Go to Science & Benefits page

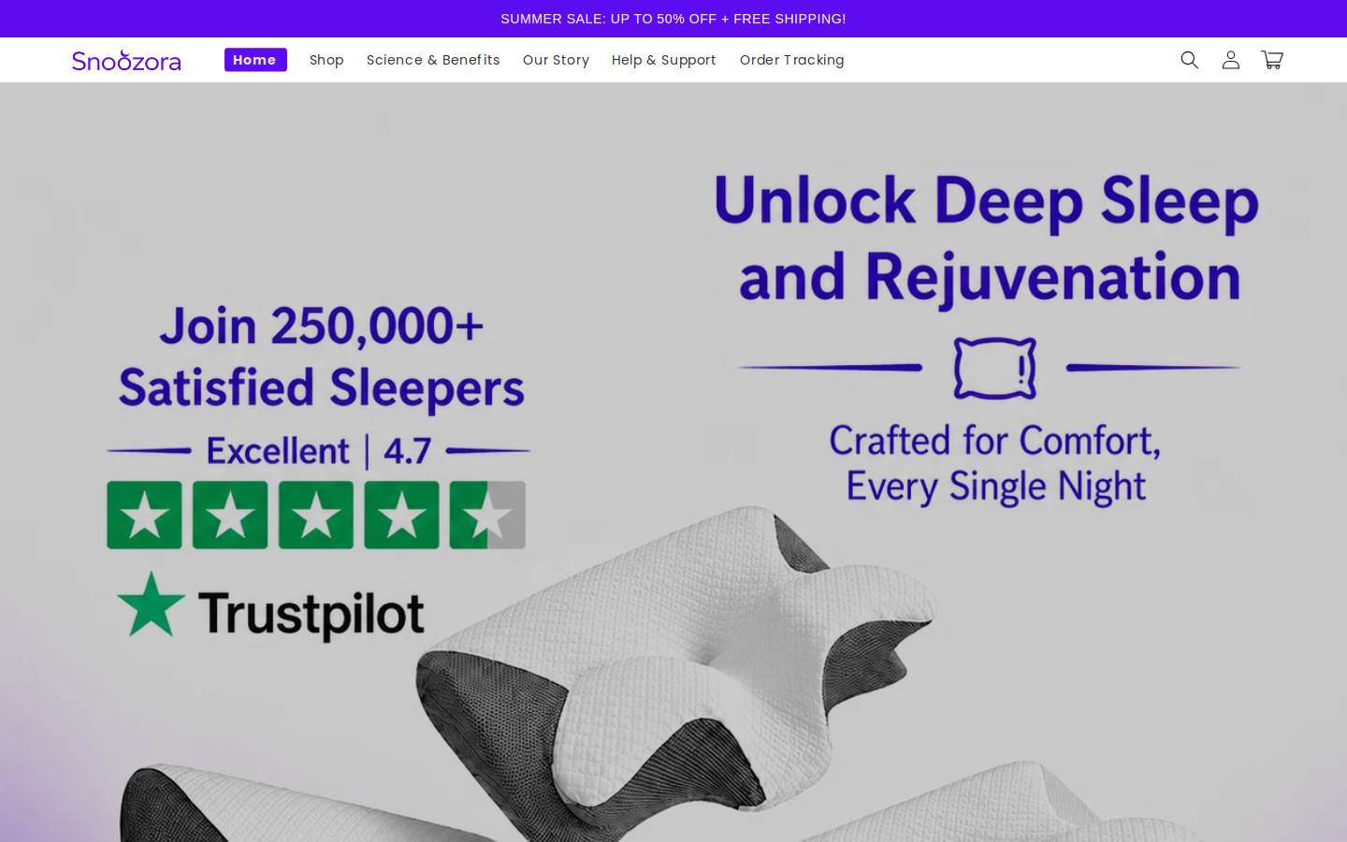[x=433, y=60]
